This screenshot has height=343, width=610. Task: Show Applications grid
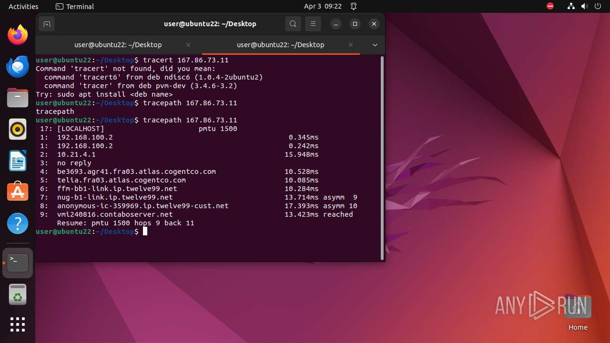click(18, 324)
